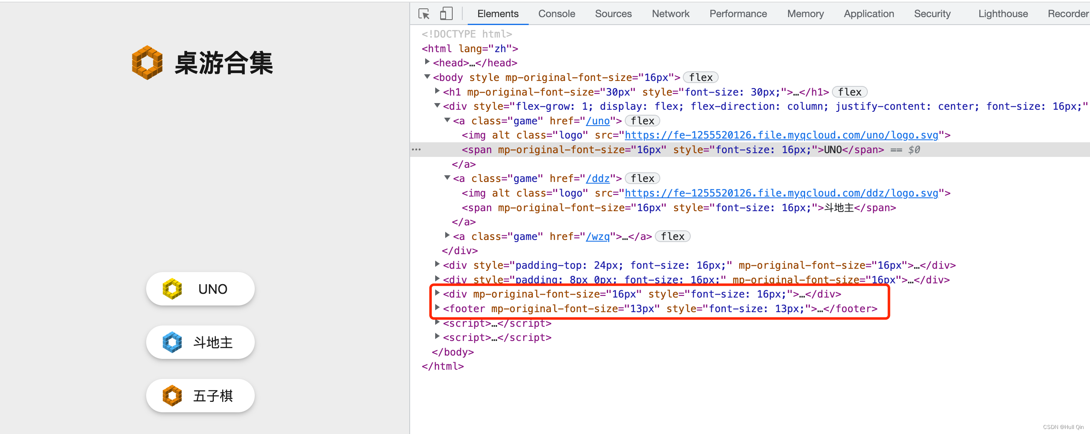This screenshot has height=434, width=1090.
Task: Toggle the flex badge on h1 element
Action: (x=850, y=92)
